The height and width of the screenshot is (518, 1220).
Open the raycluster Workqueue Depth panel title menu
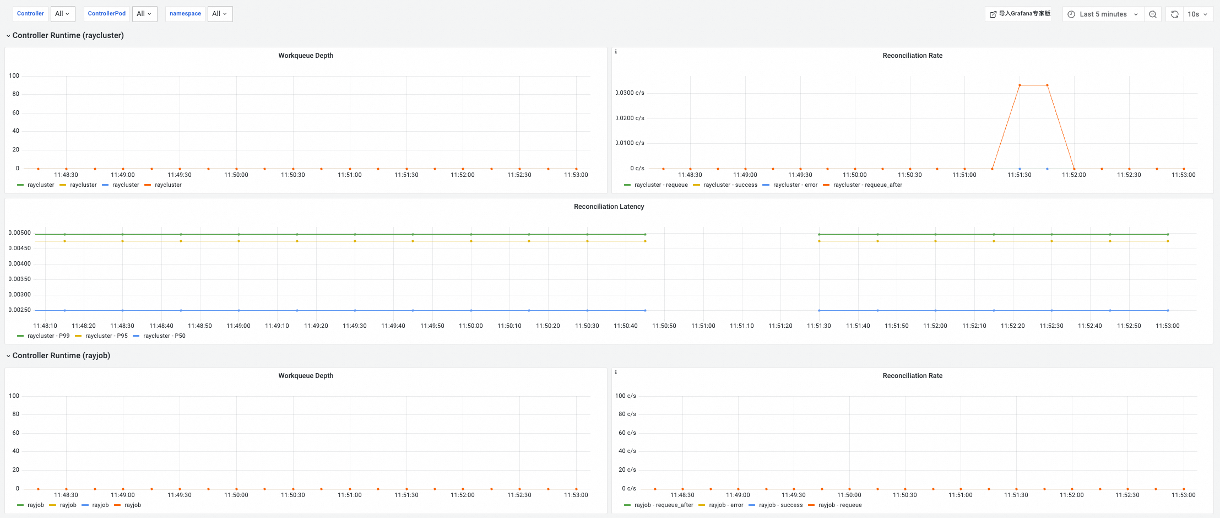click(x=306, y=56)
